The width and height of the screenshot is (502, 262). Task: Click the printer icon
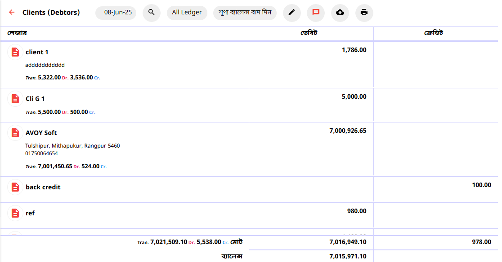[364, 13]
